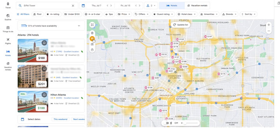Open the first $188 hotel photo
This screenshot has height=140, width=280.
pyautogui.click(x=33, y=51)
